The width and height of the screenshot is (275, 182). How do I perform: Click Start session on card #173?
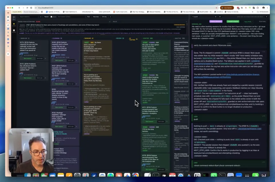coord(28,58)
